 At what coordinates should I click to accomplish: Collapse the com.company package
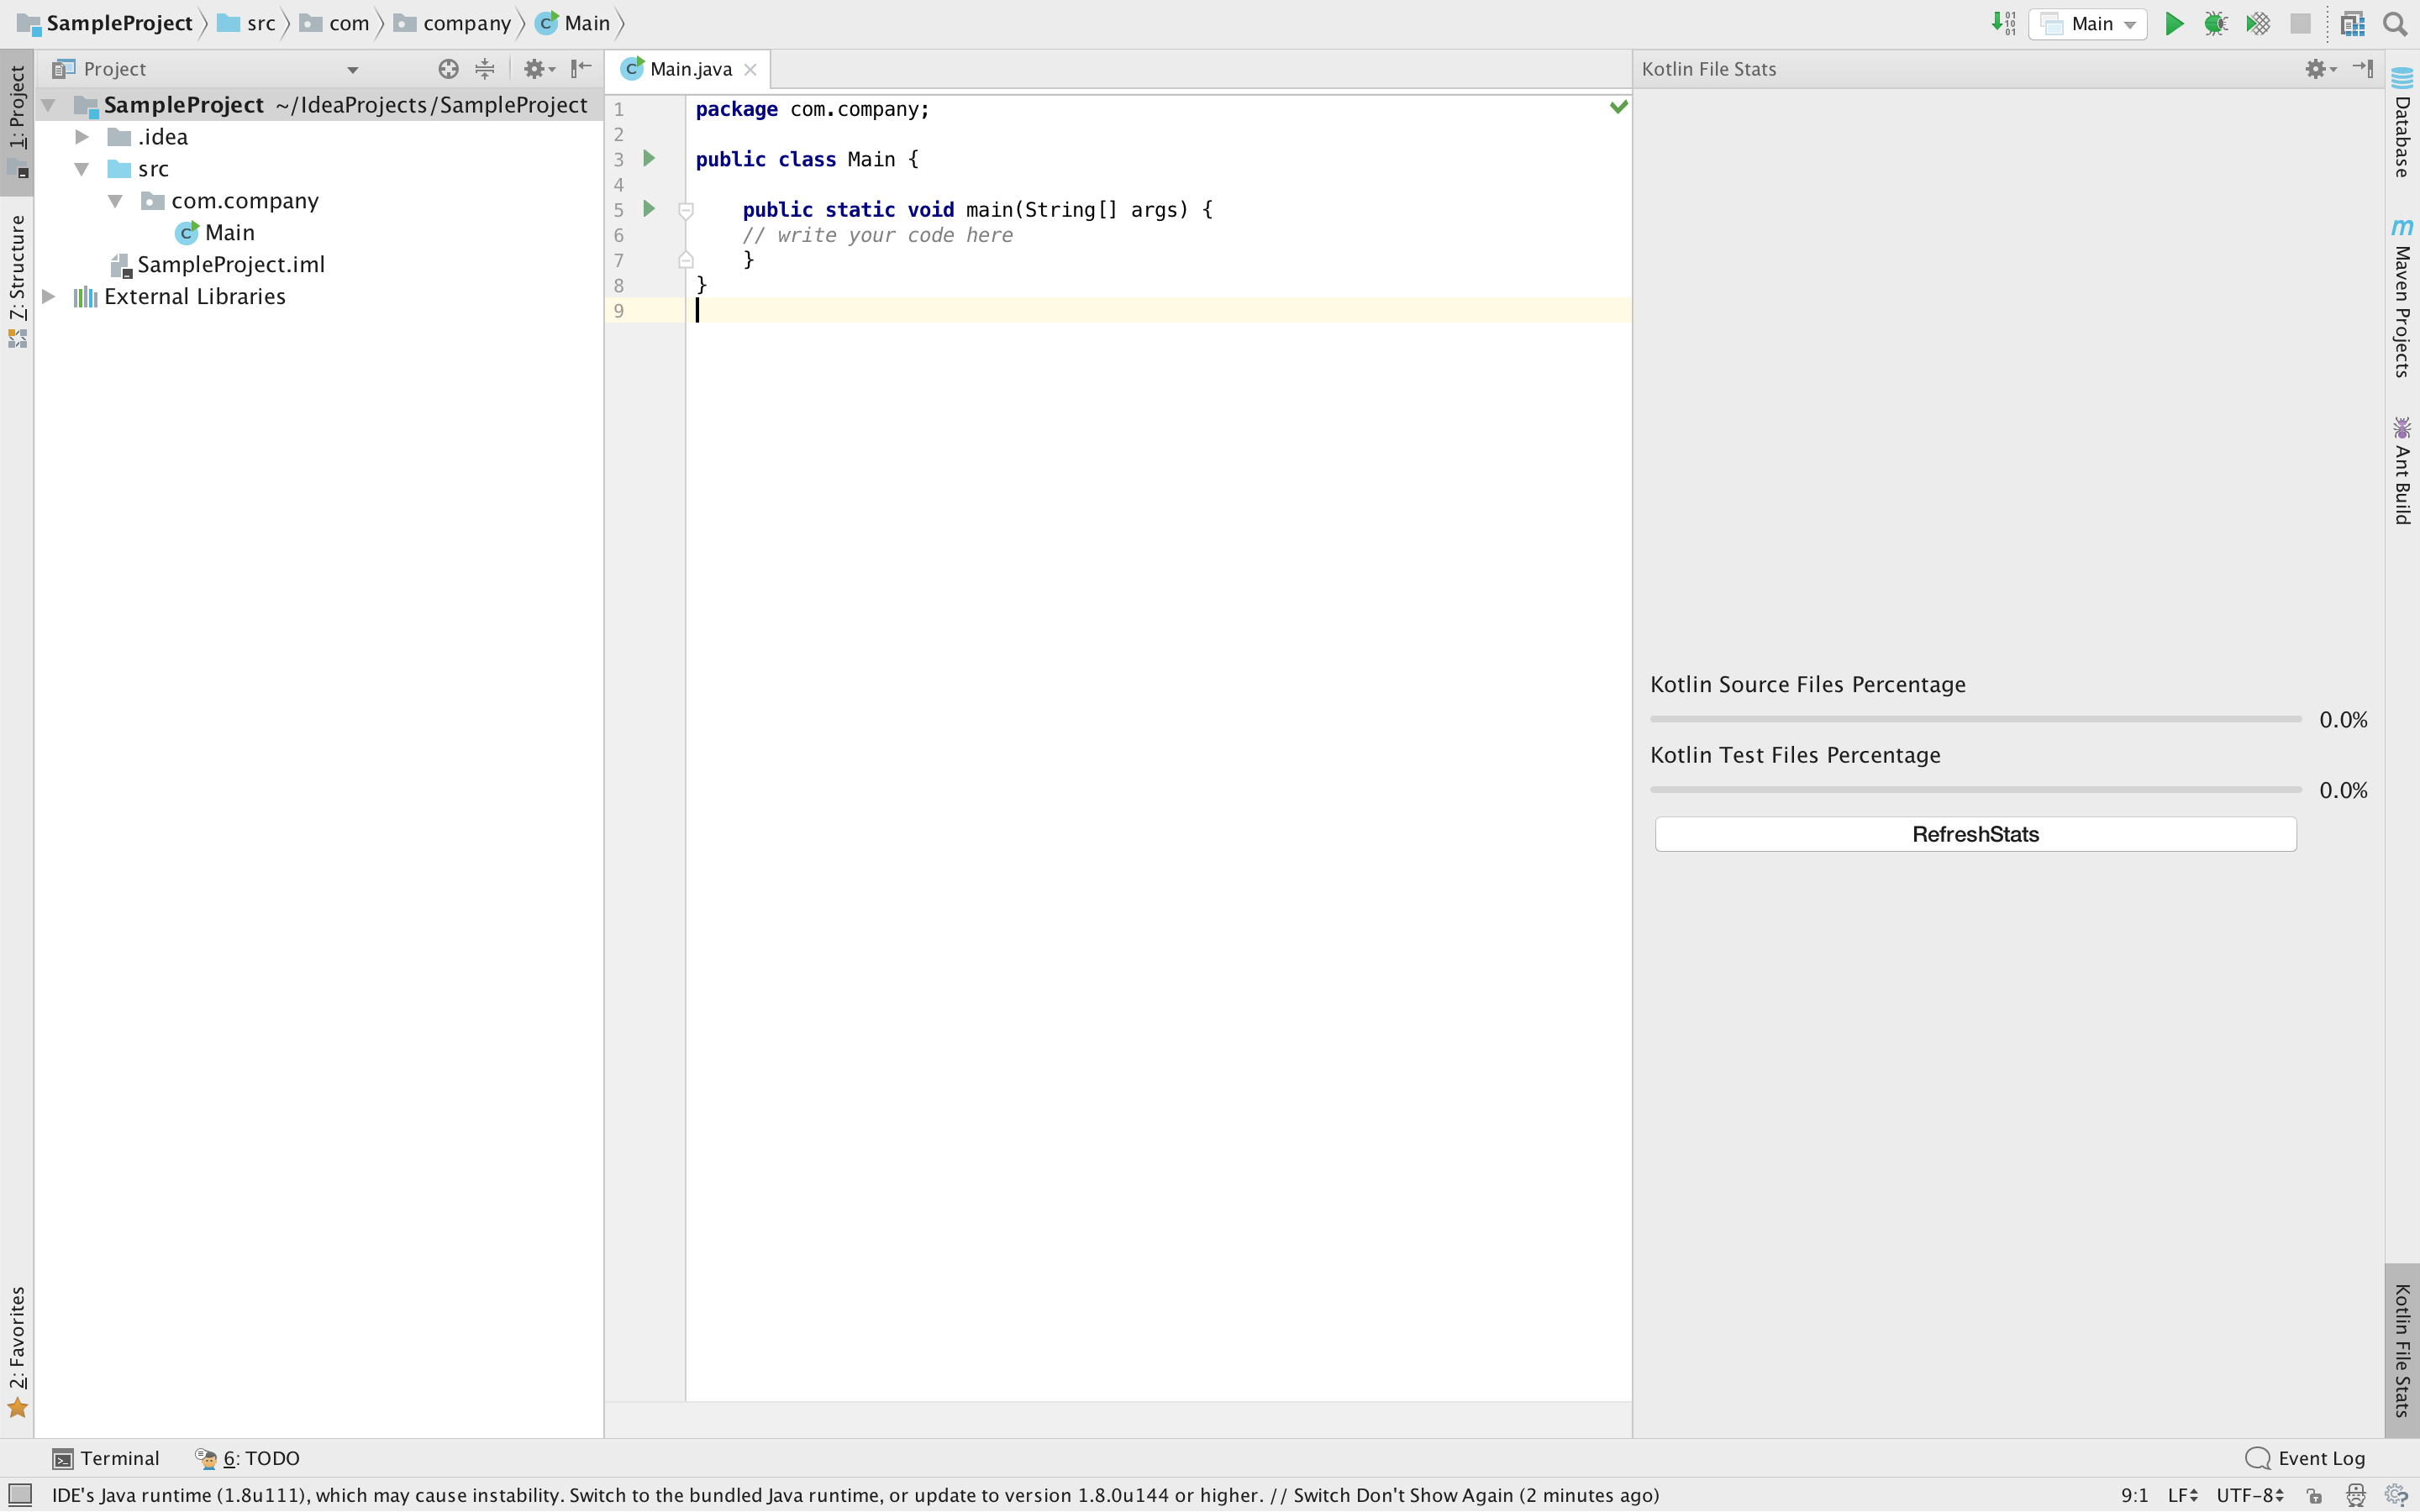click(x=115, y=201)
